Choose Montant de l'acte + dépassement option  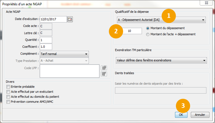(148, 34)
